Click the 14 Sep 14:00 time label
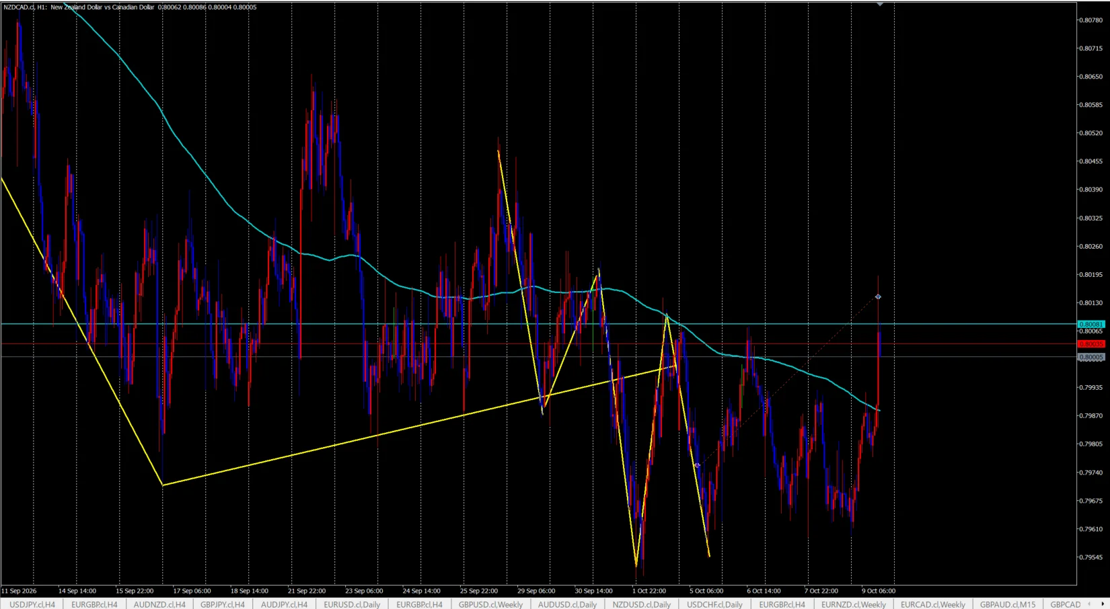The width and height of the screenshot is (1110, 609). (77, 591)
